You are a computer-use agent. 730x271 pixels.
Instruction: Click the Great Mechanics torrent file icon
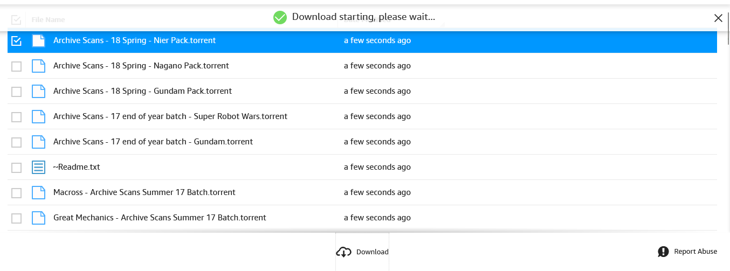pyautogui.click(x=38, y=218)
